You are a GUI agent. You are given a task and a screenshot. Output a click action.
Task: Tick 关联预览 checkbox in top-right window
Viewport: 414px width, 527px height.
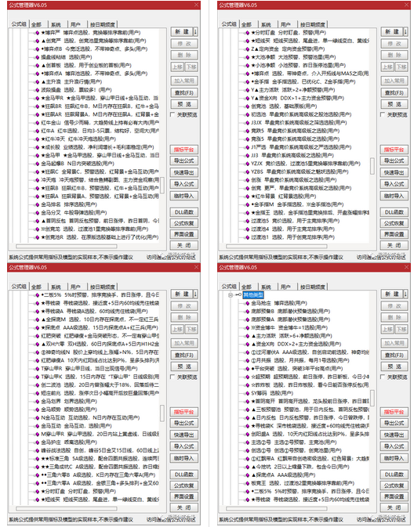point(383,114)
